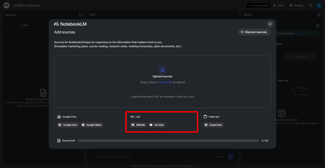Click the Sources panel header
Screen dimensions: 325x168
pyautogui.click(x=10, y=15)
